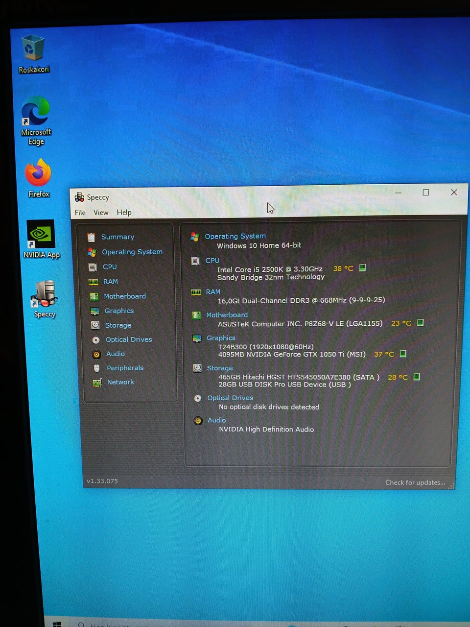Open the File menu
Viewport: 470px width, 627px height.
[x=80, y=213]
